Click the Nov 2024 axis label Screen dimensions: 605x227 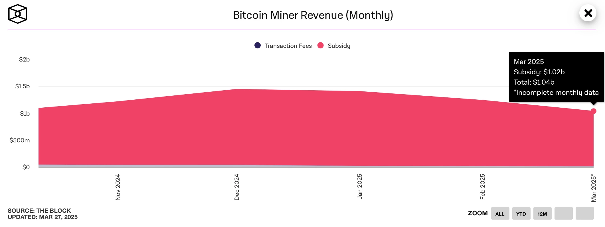click(x=118, y=187)
